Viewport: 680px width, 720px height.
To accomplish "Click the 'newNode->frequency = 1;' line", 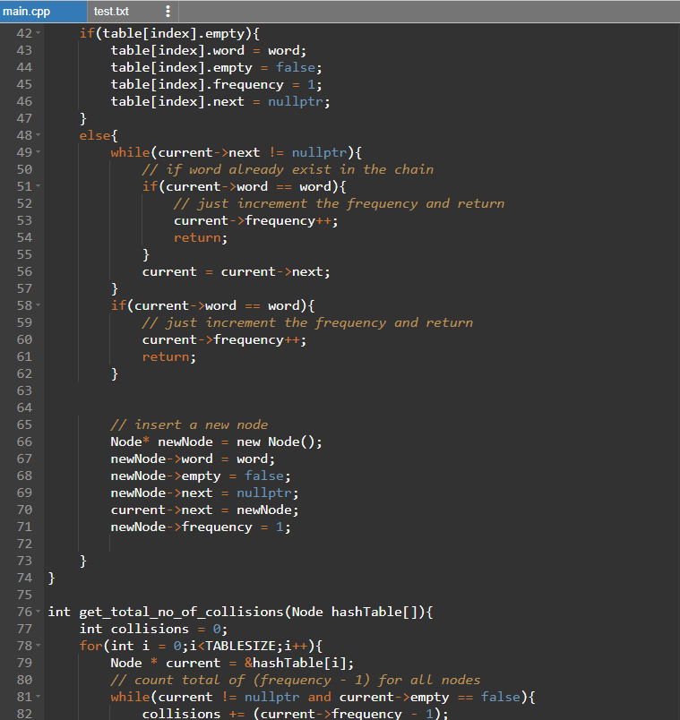I will 201,527.
